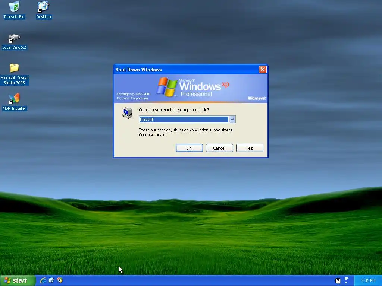Image resolution: width=382 pixels, height=286 pixels.
Task: Click the Restart combo box field
Action: point(187,120)
